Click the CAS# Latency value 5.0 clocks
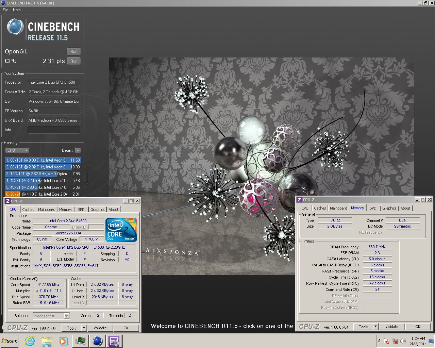Screen dimensions: 435x348 coord(377,259)
